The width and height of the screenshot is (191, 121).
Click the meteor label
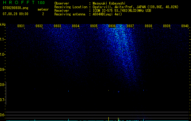pos(43,9)
